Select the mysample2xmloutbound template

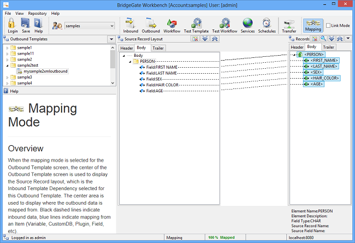pyautogui.click(x=43, y=72)
